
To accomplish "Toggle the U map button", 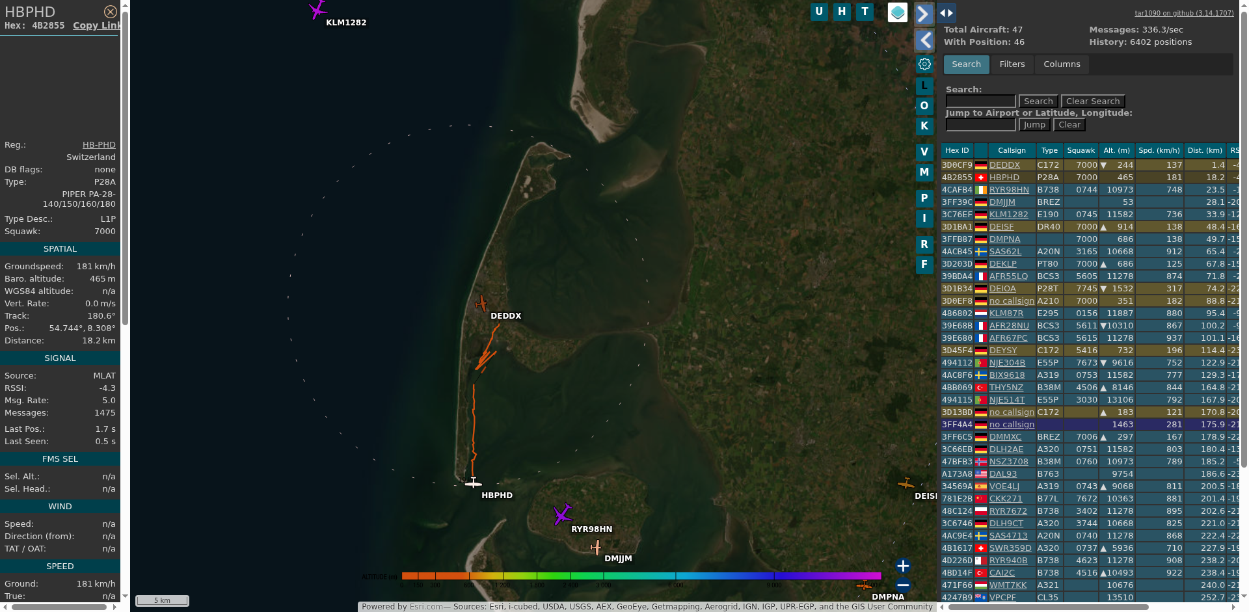I will coord(819,12).
